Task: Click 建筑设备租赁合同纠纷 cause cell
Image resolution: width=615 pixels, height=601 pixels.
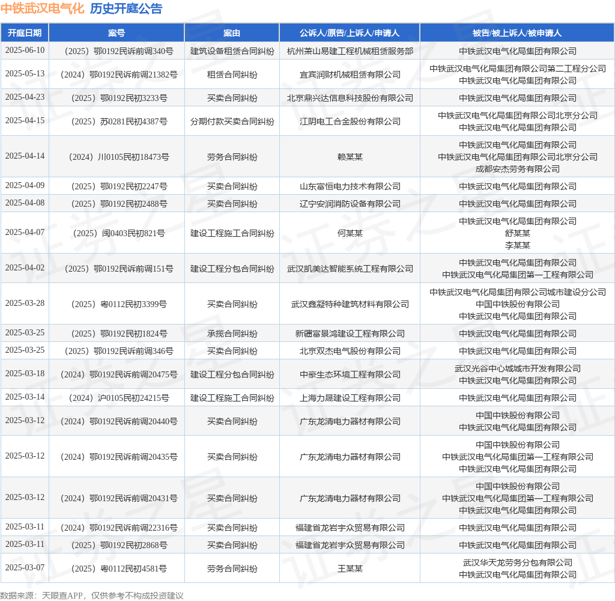Action: tap(232, 51)
